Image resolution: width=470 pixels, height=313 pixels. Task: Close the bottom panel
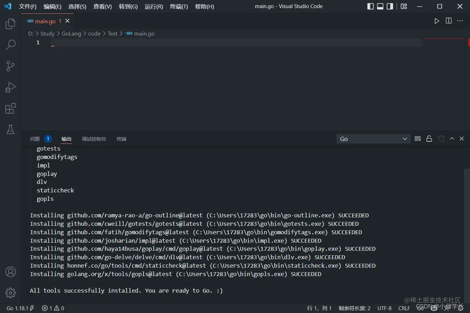coord(462,139)
